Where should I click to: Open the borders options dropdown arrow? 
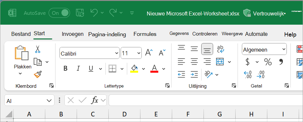pos(122,69)
